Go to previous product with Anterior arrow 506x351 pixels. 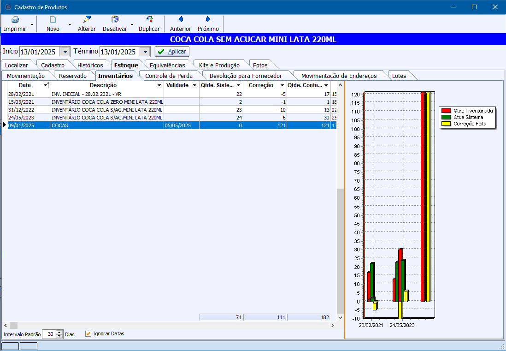[x=181, y=19]
